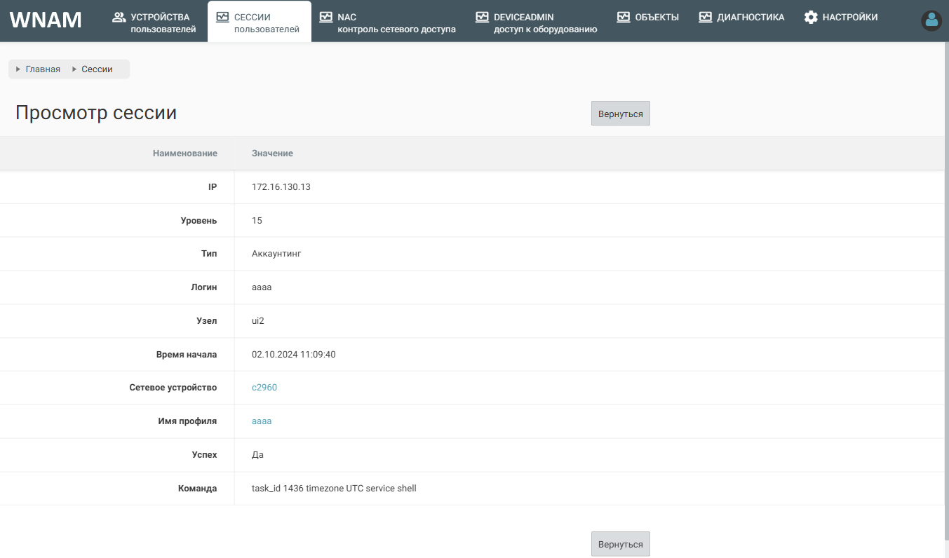Go to Сессии in the breadcrumb

[x=97, y=69]
